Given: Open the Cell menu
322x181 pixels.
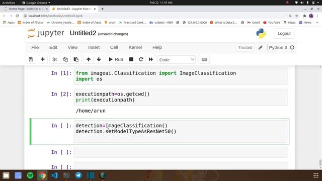Looking at the screenshot, I should tap(114, 47).
